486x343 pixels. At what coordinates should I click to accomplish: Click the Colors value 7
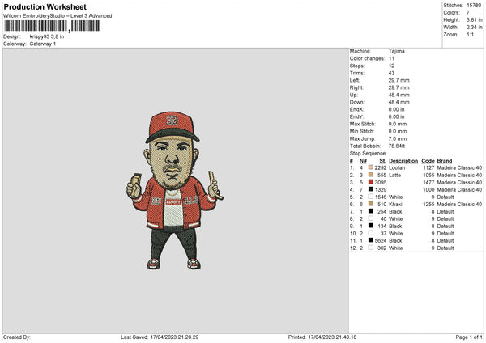pos(468,13)
